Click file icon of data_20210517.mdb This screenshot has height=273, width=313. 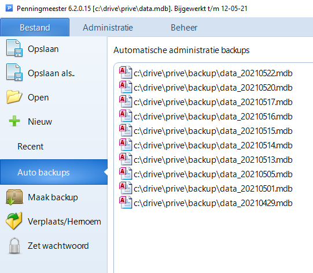tap(126, 101)
